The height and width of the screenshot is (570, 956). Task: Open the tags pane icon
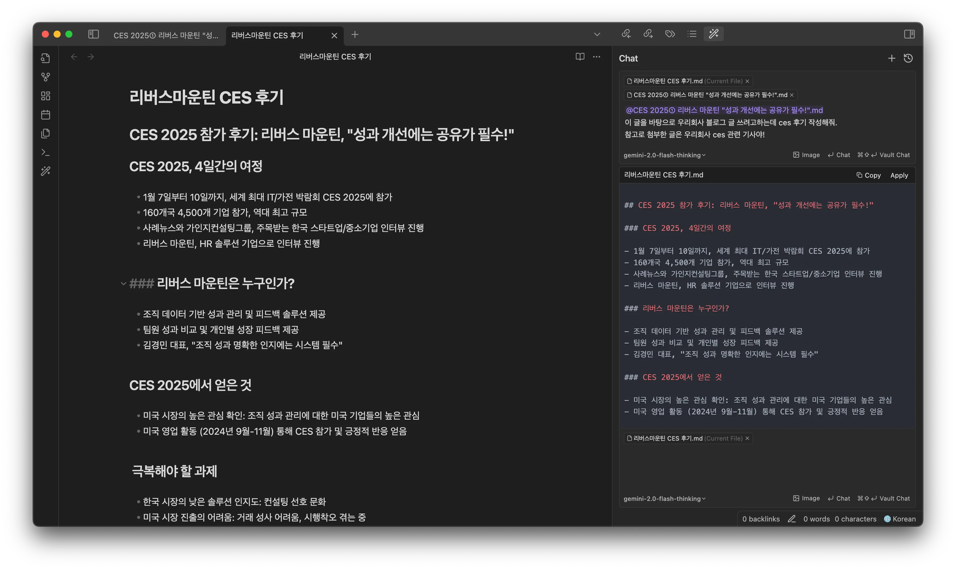tap(670, 34)
